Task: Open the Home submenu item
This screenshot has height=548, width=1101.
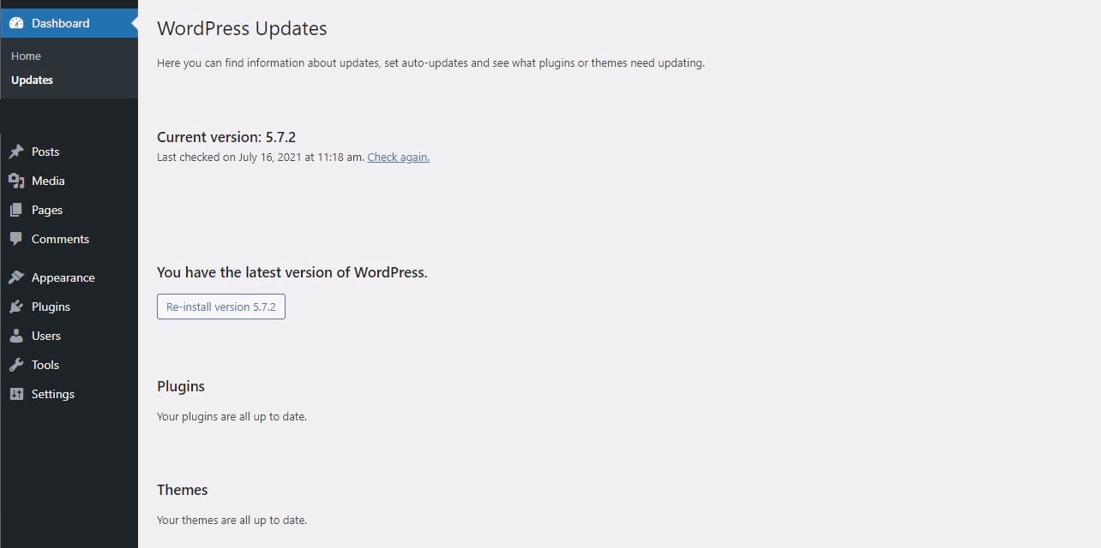Action: pyautogui.click(x=26, y=56)
